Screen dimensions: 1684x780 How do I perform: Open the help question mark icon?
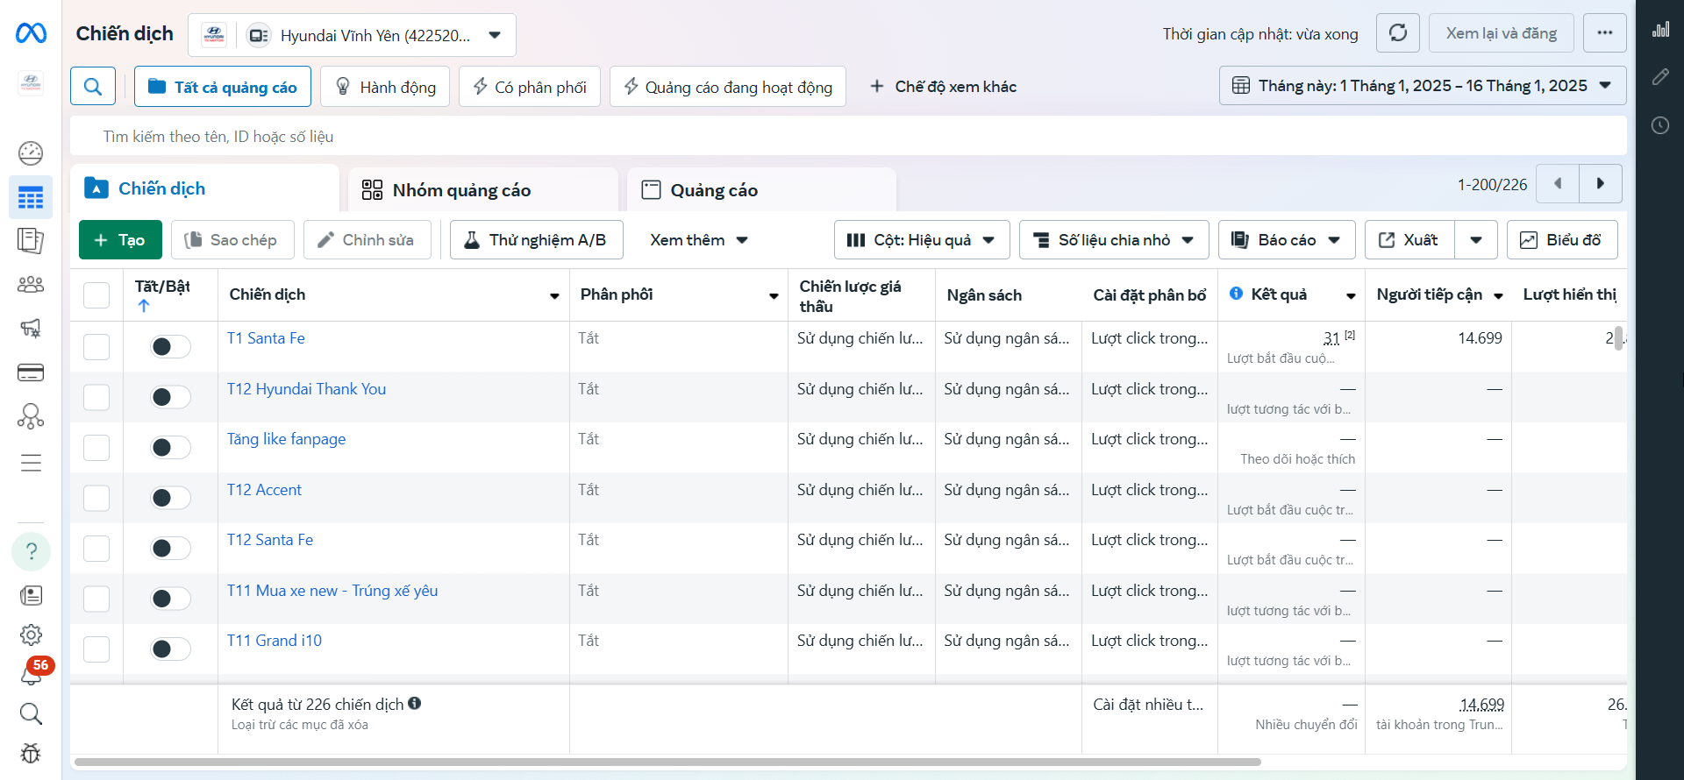click(31, 551)
